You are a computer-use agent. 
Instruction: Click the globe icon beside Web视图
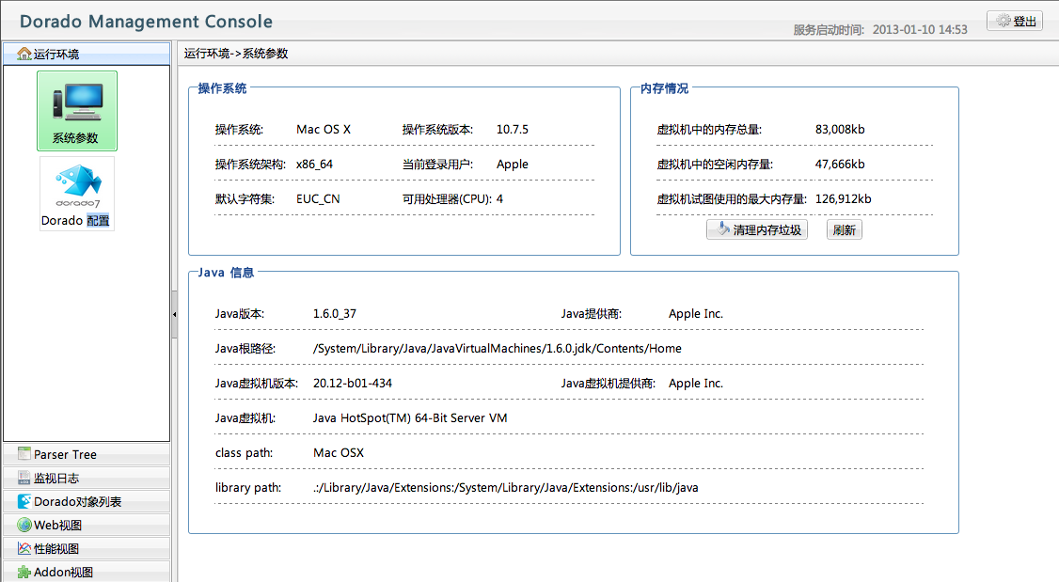24,525
